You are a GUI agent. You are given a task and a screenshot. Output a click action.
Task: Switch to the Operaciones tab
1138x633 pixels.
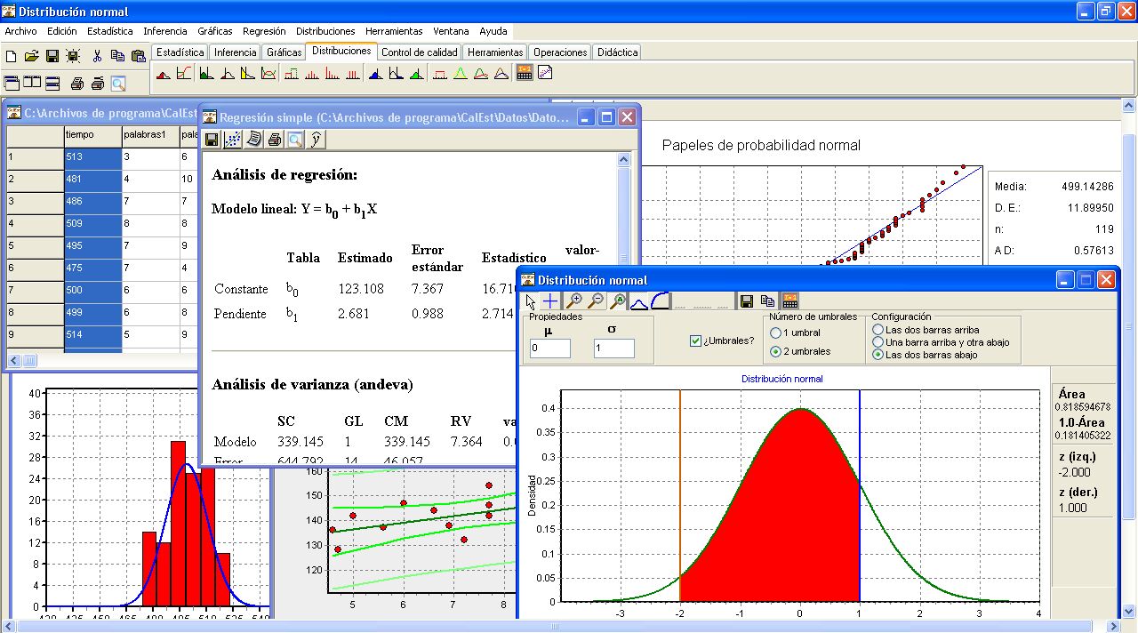click(x=560, y=52)
